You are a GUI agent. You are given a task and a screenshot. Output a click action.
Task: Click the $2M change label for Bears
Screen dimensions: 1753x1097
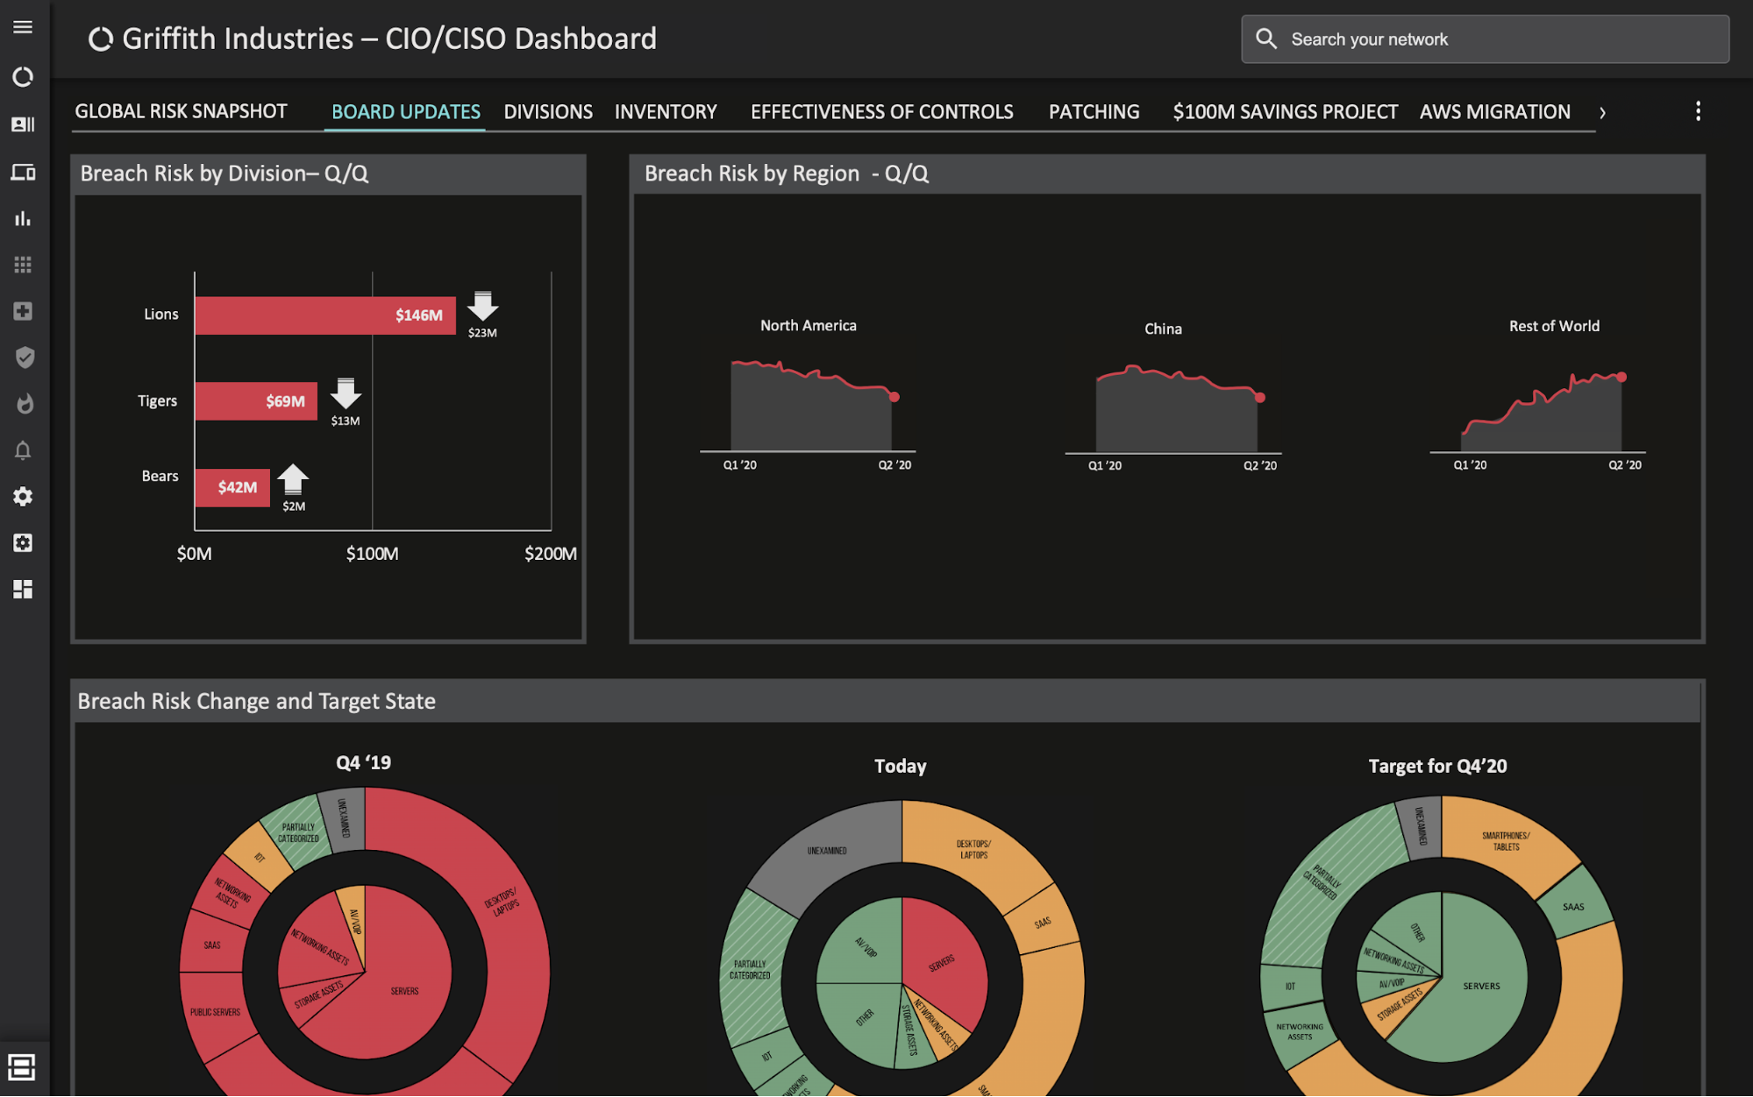click(294, 506)
